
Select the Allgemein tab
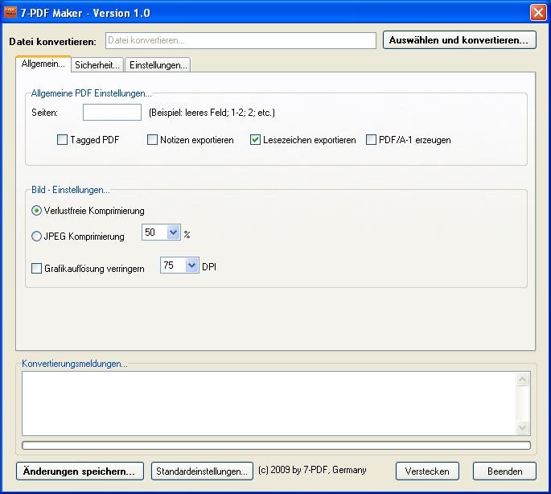43,64
